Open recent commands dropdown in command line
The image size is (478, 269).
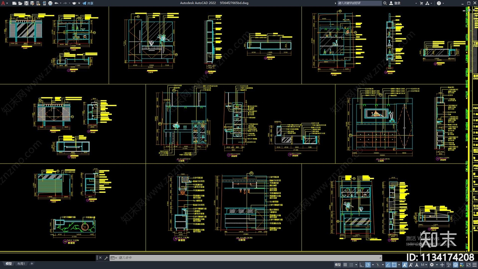point(114,258)
